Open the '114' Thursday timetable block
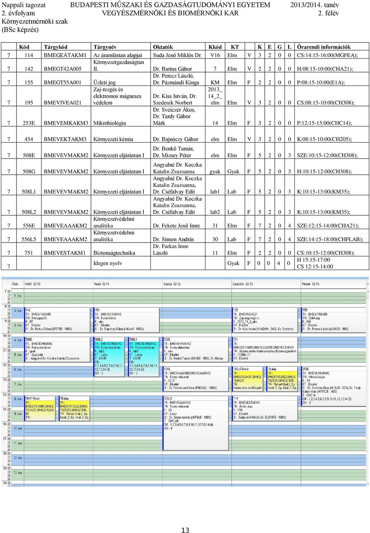The width and height of the screenshot is (370, 533). (264, 408)
